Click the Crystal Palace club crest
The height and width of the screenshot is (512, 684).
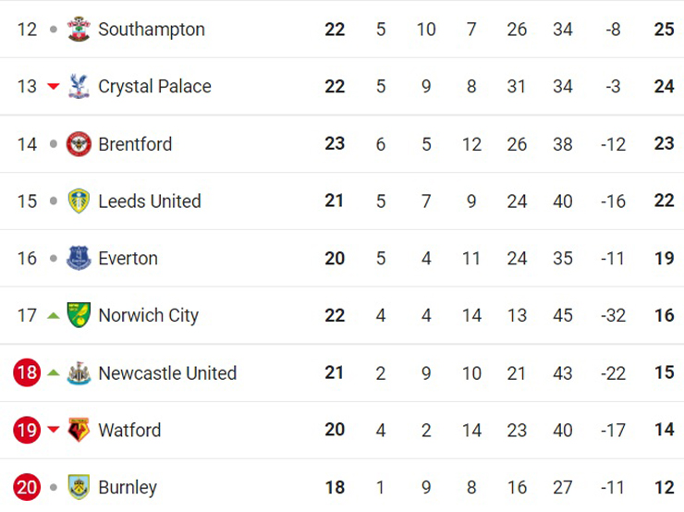click(x=79, y=87)
